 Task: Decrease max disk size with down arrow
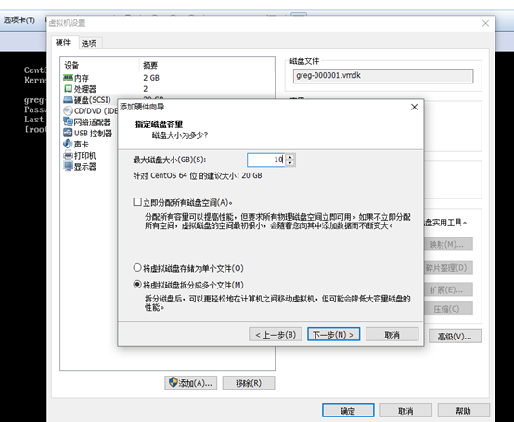[290, 163]
